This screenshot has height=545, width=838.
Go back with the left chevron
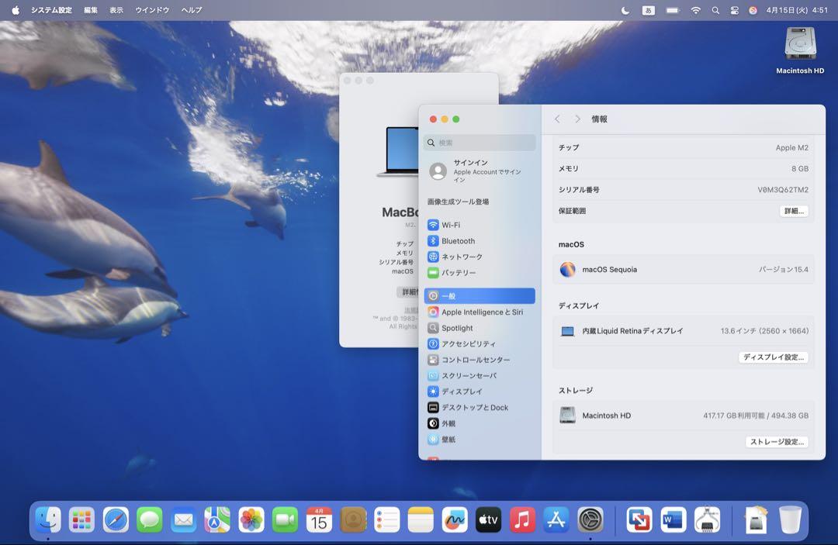coord(557,119)
